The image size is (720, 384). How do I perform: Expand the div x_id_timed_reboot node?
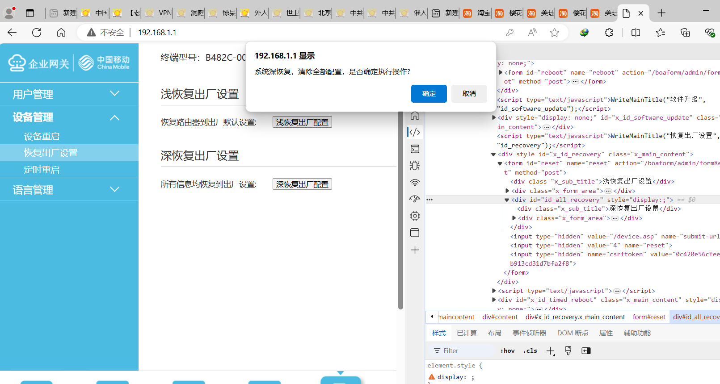click(x=494, y=300)
